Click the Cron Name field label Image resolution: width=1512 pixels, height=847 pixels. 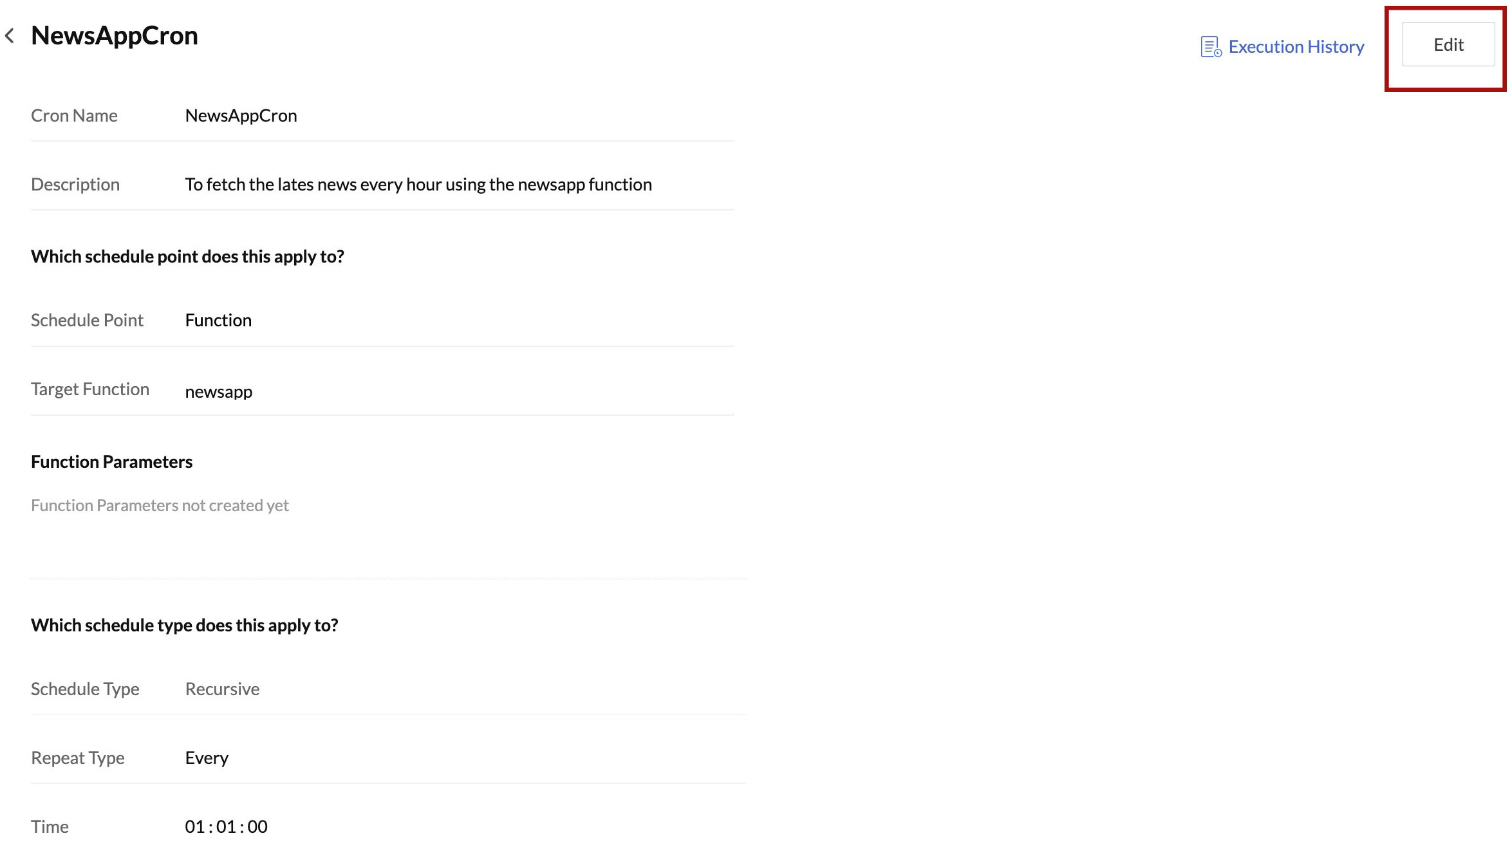(x=74, y=116)
